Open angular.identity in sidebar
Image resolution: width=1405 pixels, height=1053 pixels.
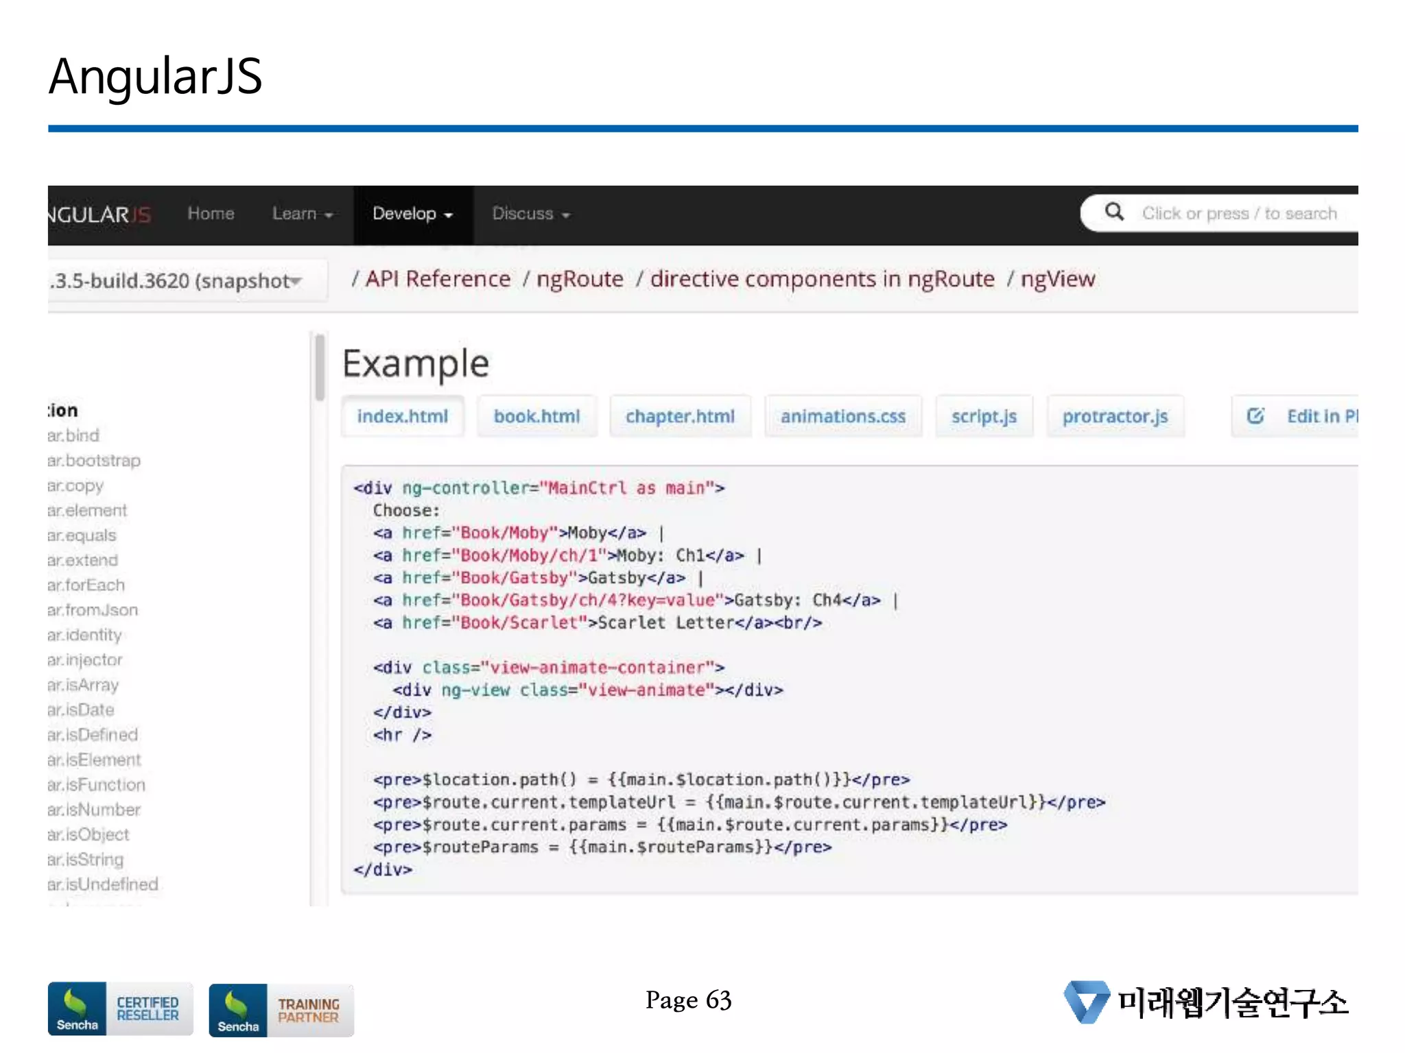click(84, 635)
